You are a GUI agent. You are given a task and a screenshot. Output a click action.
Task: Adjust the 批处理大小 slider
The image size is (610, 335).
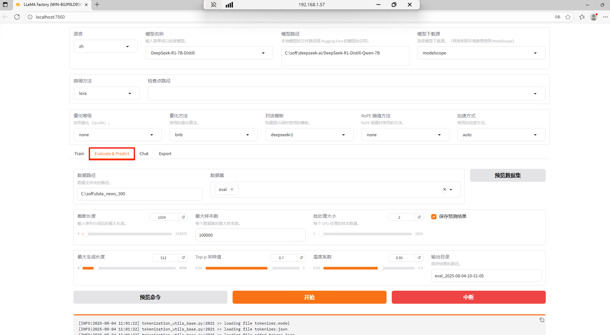365,234
